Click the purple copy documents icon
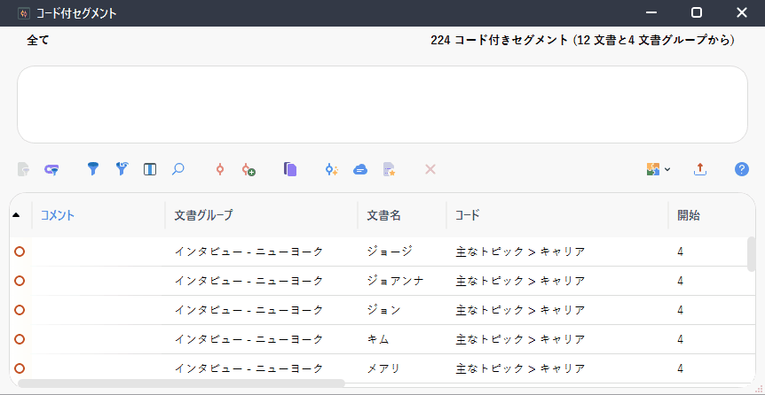This screenshot has width=765, height=395. click(290, 169)
